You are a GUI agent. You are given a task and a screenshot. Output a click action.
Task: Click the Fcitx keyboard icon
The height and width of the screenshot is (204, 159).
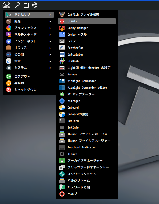(x=62, y=41)
